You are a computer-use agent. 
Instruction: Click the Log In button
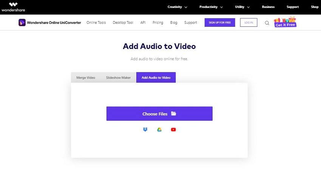click(x=248, y=23)
